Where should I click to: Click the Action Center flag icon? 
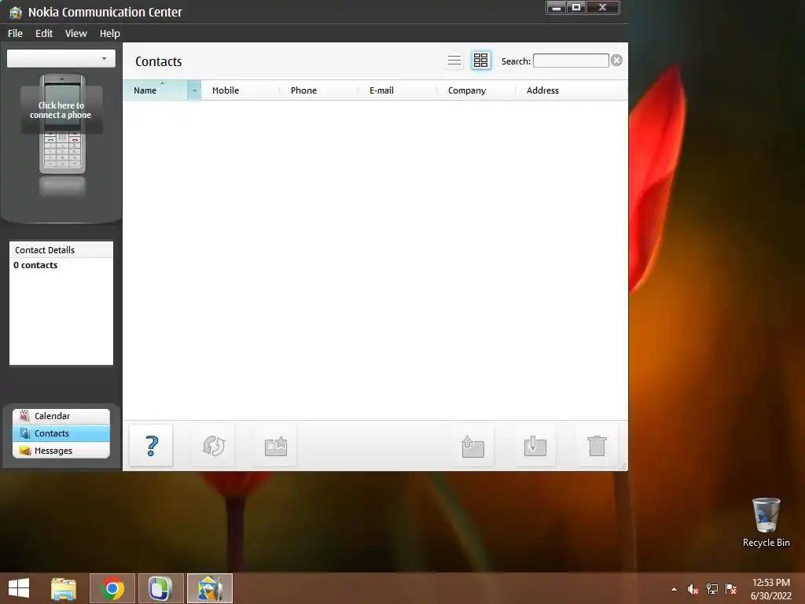731,589
